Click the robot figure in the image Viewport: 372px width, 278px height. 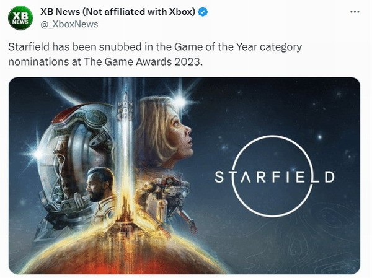[162, 195]
